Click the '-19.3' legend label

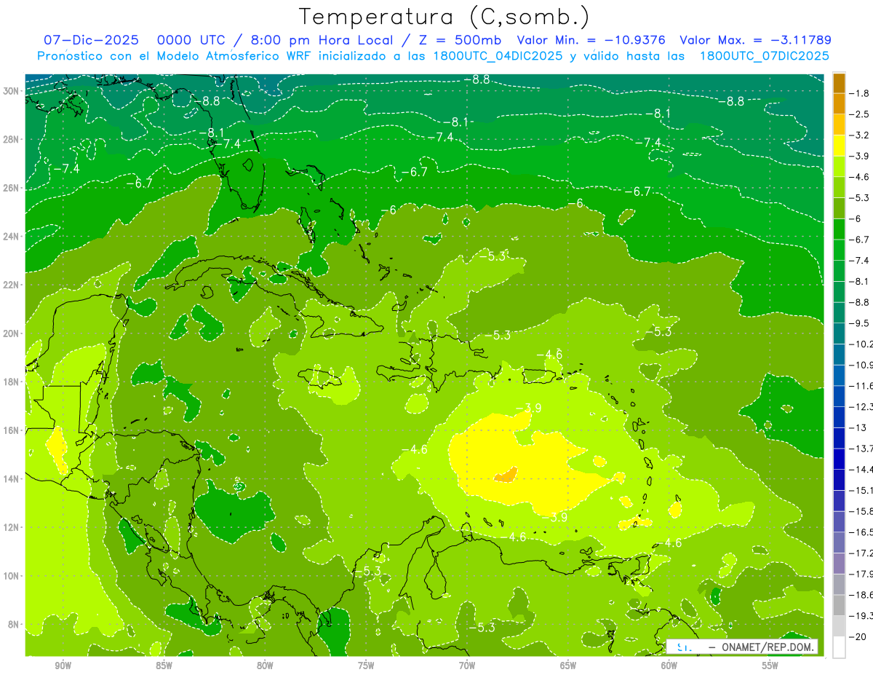point(863,615)
